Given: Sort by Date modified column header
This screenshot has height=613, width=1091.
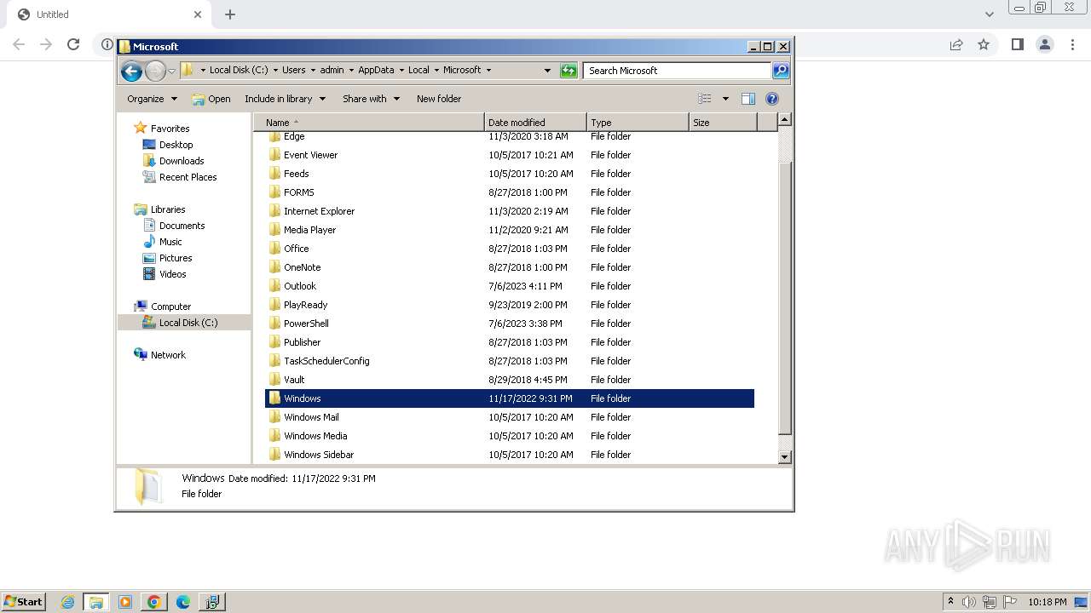Looking at the screenshot, I should [x=535, y=123].
